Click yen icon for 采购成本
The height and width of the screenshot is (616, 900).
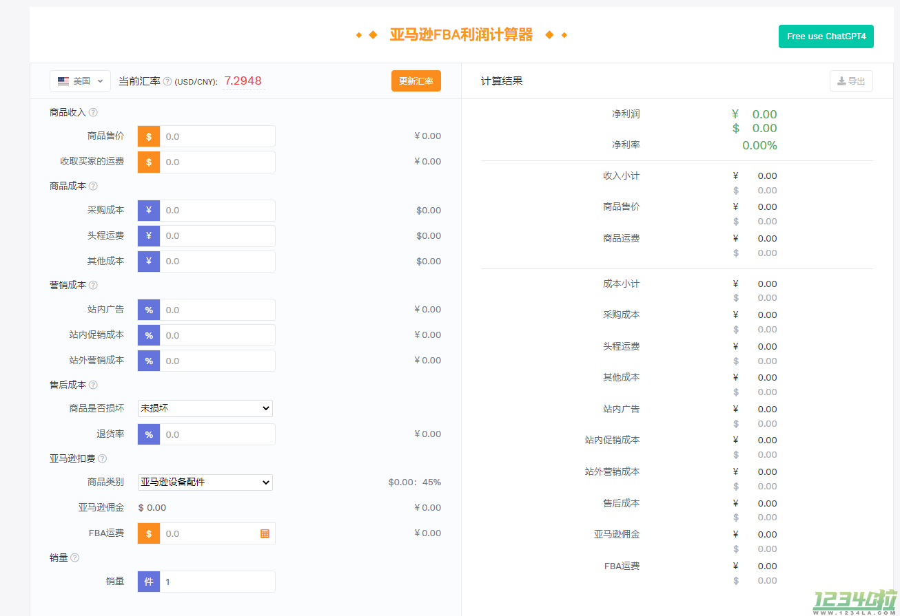click(x=149, y=211)
